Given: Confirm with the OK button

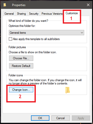Looking at the screenshot, I should (40, 118).
